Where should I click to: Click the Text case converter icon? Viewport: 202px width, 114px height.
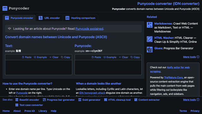[17, 105]
